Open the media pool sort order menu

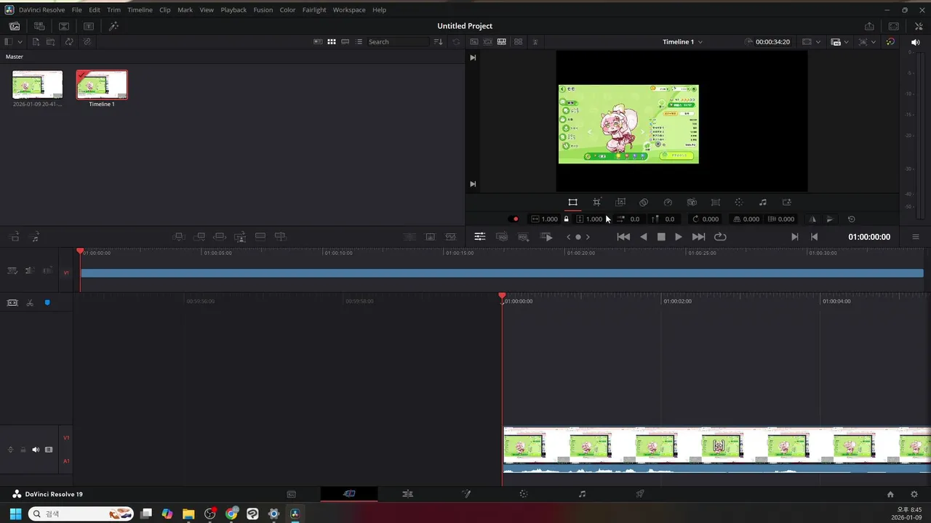pyautogui.click(x=438, y=42)
